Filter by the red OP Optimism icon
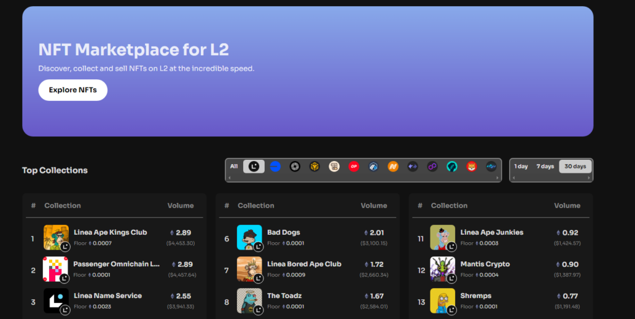 click(x=353, y=166)
